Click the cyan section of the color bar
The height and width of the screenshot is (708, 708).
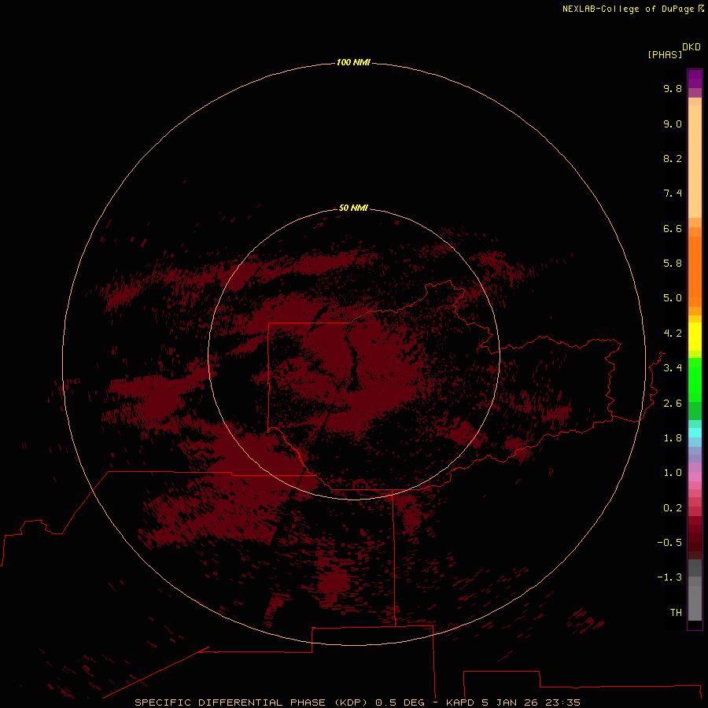pyautogui.click(x=695, y=432)
